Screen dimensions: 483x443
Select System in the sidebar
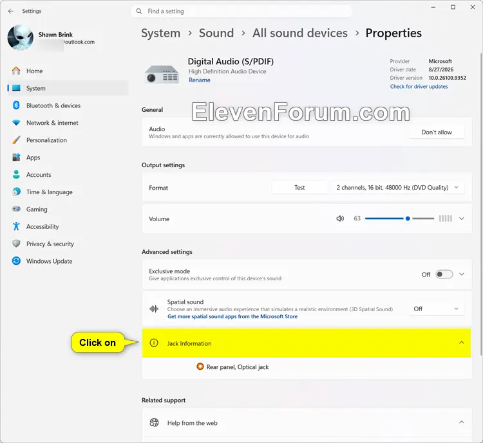[68, 88]
